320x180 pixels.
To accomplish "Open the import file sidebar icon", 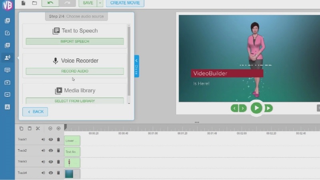I will click(7, 33).
